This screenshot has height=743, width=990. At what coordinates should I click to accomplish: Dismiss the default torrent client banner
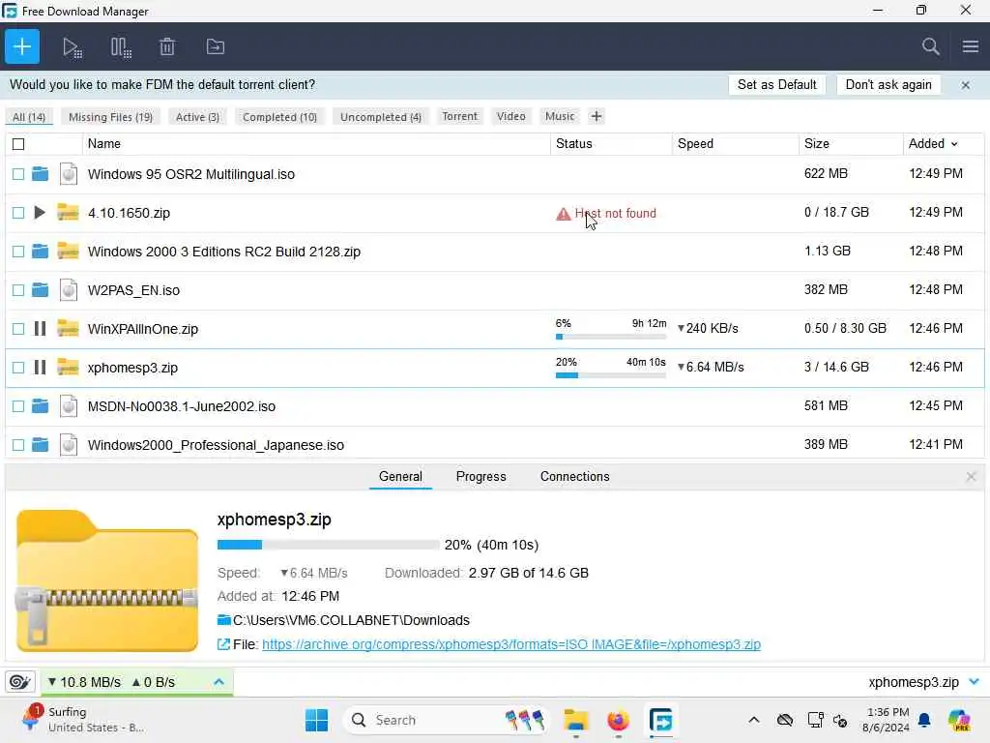coord(966,85)
